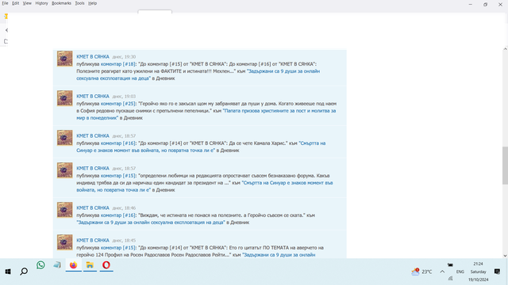Viewport: 508px width, 285px height.
Task: Show hidden system tray icons
Action: (442, 272)
